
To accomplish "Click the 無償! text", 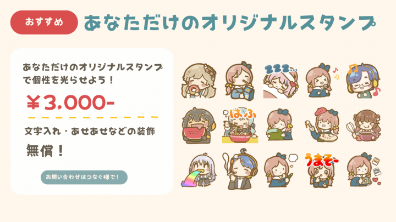I will pyautogui.click(x=45, y=151).
